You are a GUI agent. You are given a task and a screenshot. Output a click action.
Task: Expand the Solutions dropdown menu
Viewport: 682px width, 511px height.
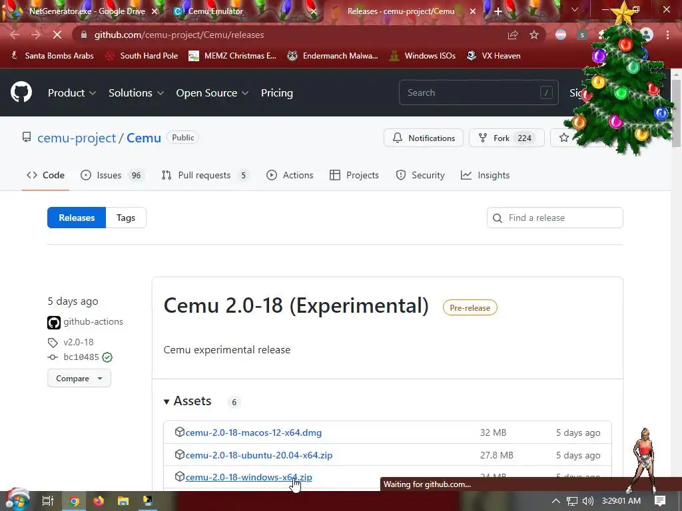pyautogui.click(x=136, y=93)
